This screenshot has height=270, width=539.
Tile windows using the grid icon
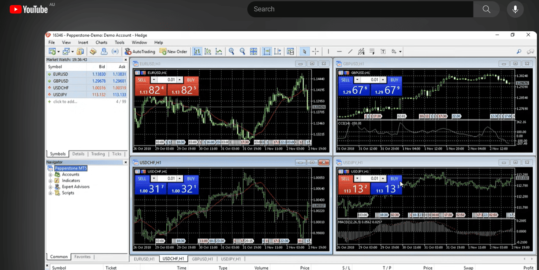253,51
